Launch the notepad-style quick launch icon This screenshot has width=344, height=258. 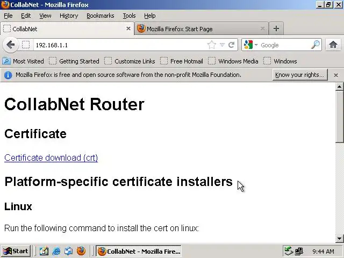pos(44,251)
